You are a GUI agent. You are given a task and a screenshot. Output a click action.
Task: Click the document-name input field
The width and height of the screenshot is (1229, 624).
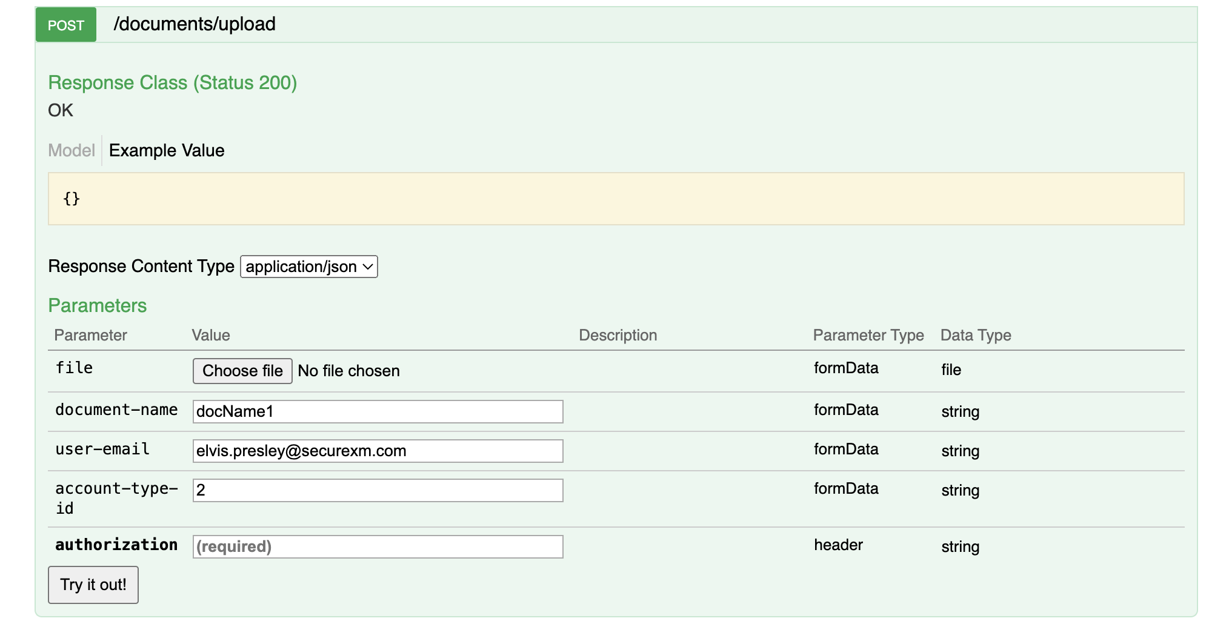point(378,411)
